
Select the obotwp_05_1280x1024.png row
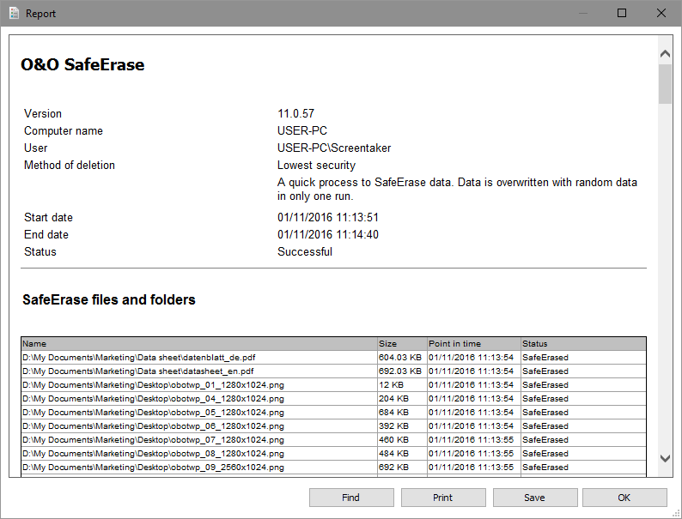pos(333,412)
